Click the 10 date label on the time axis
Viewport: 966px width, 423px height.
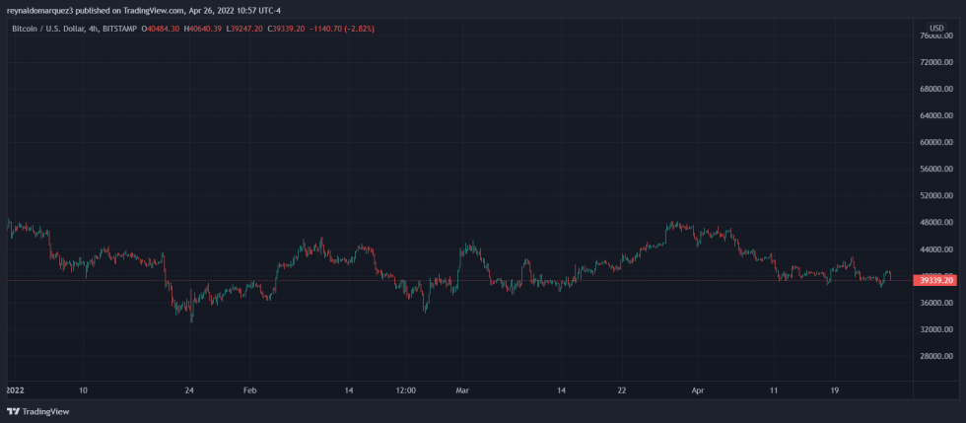point(83,390)
